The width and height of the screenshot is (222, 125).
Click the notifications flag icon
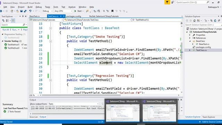point(167,2)
